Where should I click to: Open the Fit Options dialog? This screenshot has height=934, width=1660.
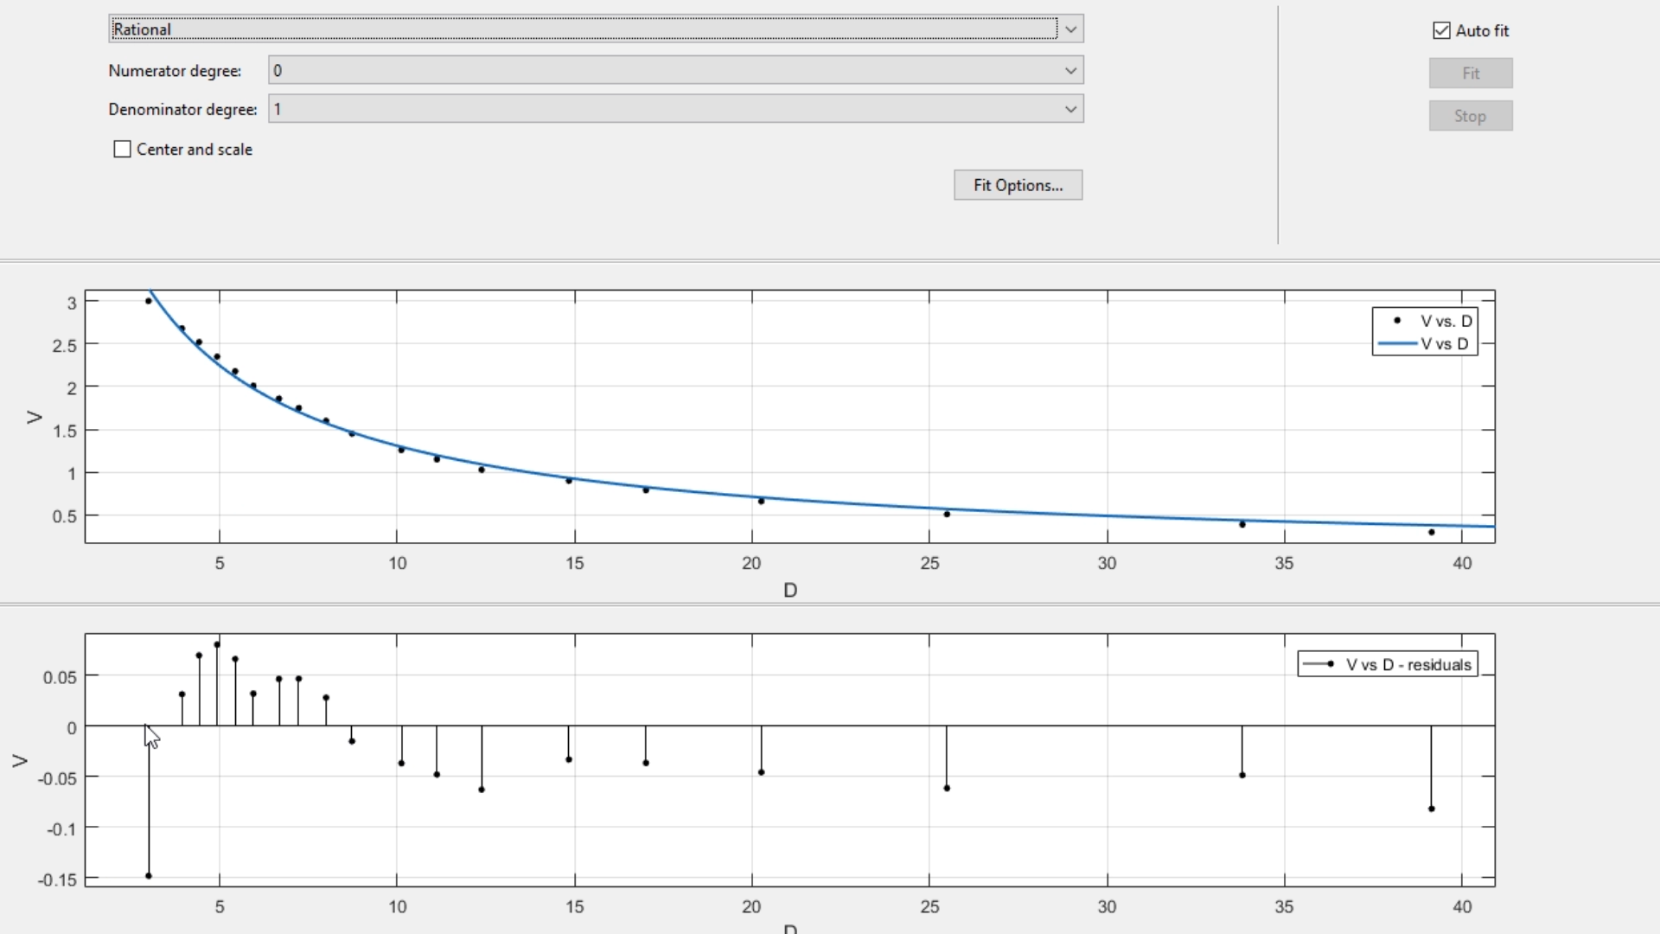click(x=1018, y=185)
